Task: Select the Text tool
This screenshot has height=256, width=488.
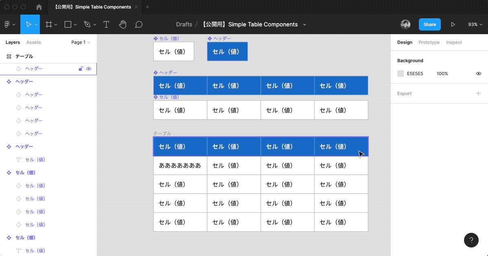Action: pos(106,24)
